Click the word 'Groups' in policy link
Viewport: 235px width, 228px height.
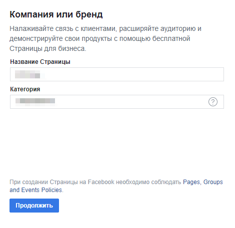click(213, 182)
